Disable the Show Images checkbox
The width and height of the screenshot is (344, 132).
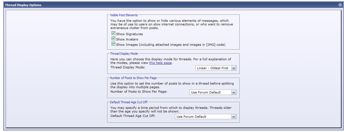click(113, 44)
